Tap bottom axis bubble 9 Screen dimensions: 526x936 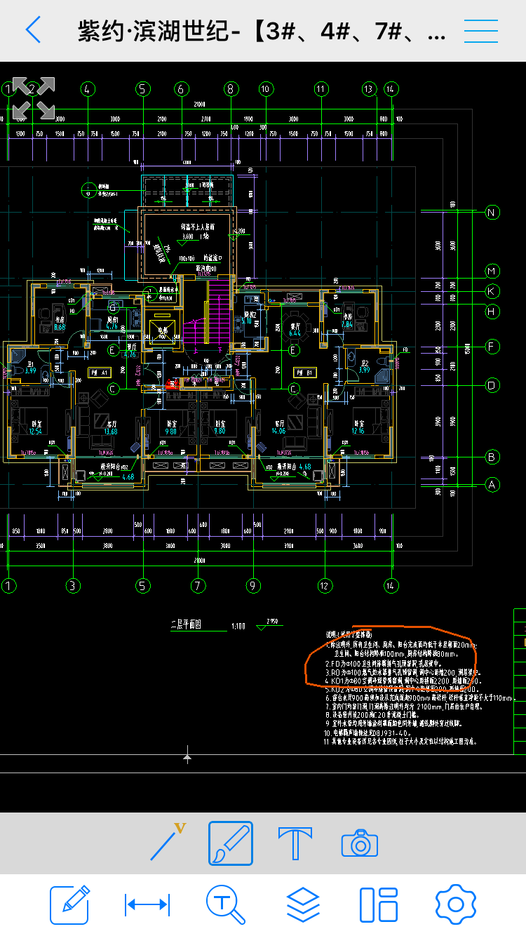click(x=253, y=585)
